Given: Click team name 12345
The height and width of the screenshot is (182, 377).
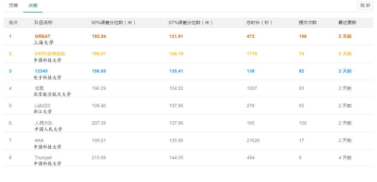Looking at the screenshot, I should 41,71.
